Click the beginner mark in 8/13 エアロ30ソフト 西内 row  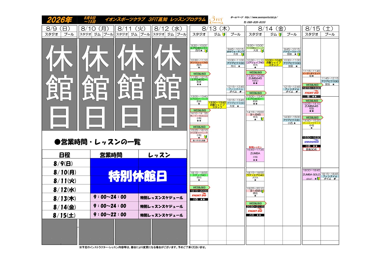(206, 51)
